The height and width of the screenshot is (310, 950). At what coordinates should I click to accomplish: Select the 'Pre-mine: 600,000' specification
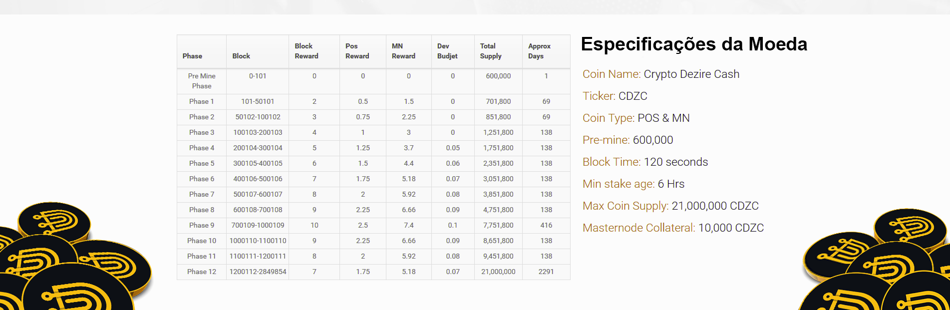tap(628, 140)
